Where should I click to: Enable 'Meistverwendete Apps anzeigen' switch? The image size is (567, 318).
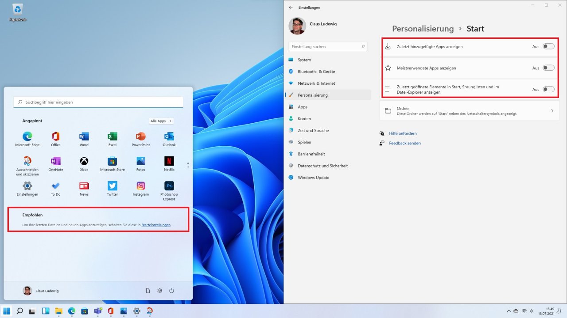point(548,68)
